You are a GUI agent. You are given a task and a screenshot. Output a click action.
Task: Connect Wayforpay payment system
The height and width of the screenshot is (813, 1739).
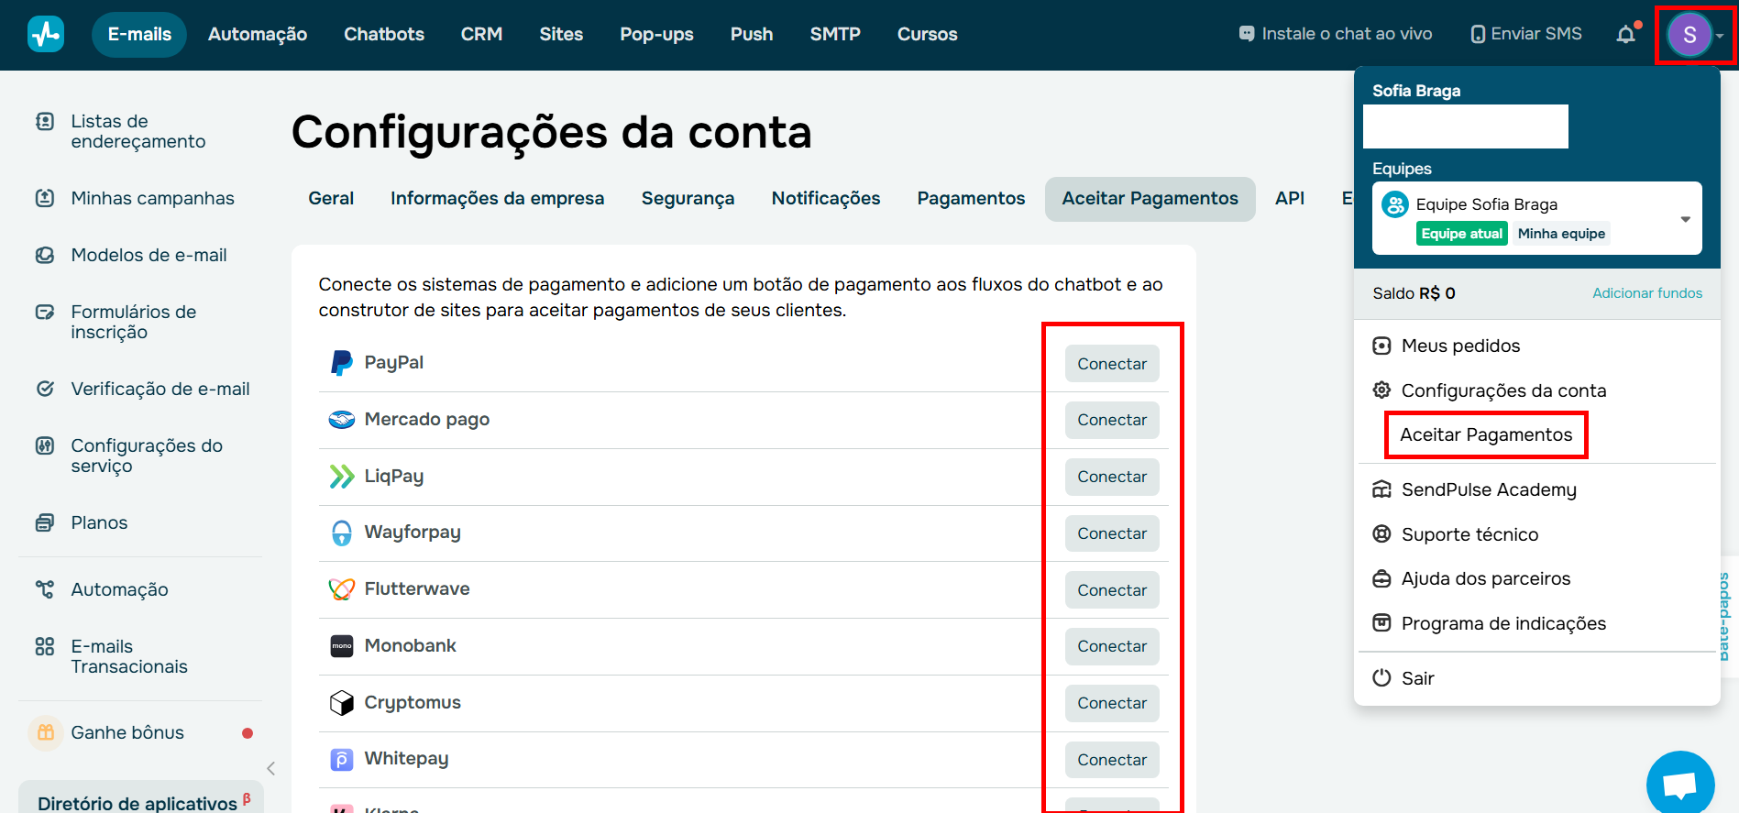point(1112,533)
